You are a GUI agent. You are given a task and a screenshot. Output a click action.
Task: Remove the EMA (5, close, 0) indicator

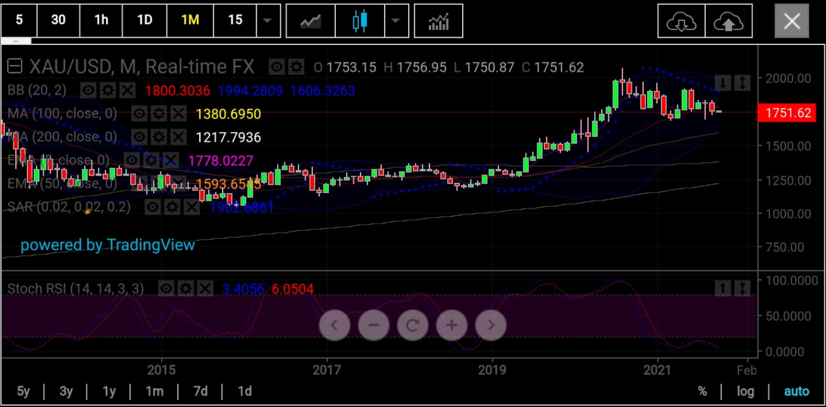[170, 160]
